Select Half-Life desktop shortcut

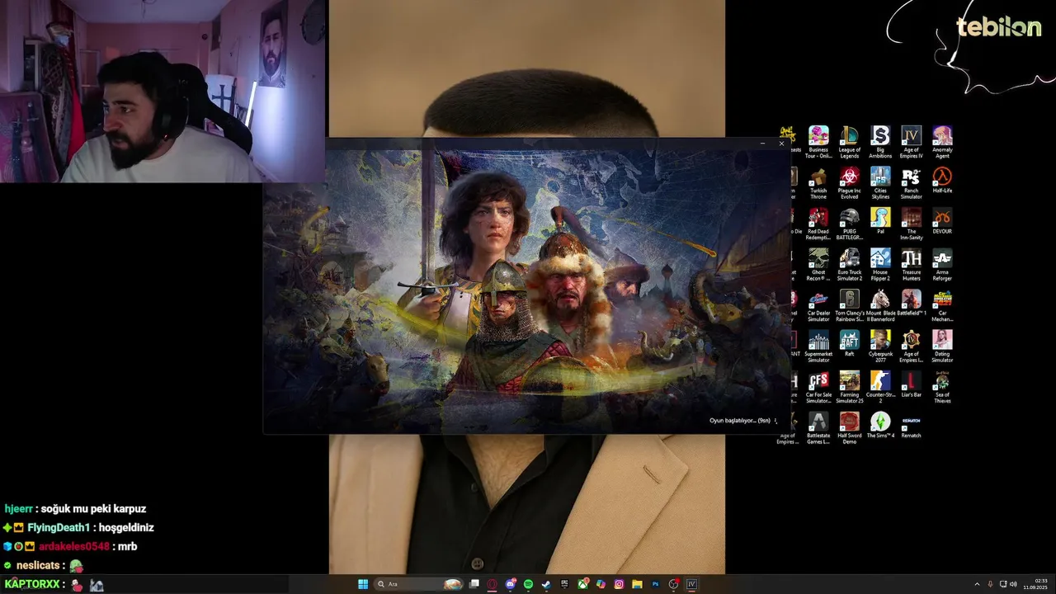942,181
